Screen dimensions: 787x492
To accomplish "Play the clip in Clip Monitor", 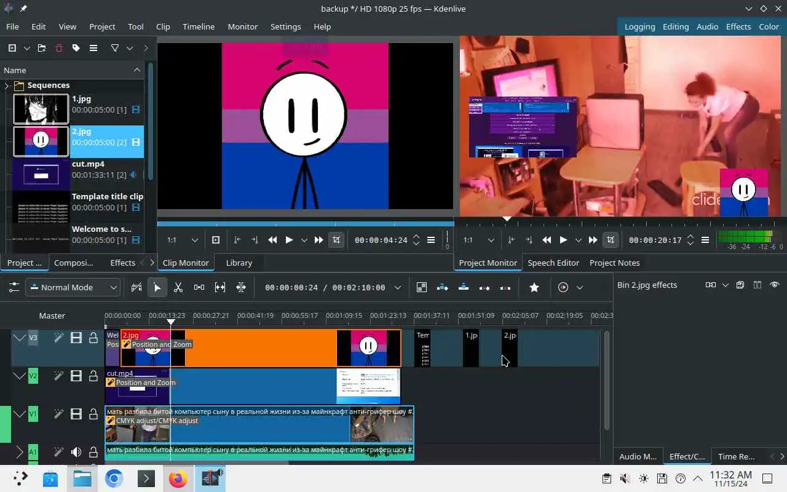I will pos(289,240).
